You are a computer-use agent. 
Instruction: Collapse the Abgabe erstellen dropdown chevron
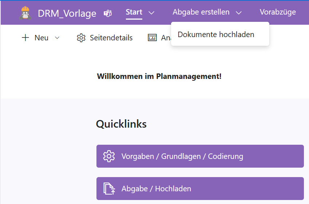tap(238, 13)
